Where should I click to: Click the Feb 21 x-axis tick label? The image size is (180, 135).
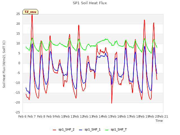[x=163, y=116]
